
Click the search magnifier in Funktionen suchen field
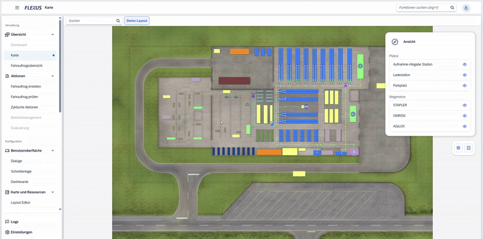tap(452, 8)
